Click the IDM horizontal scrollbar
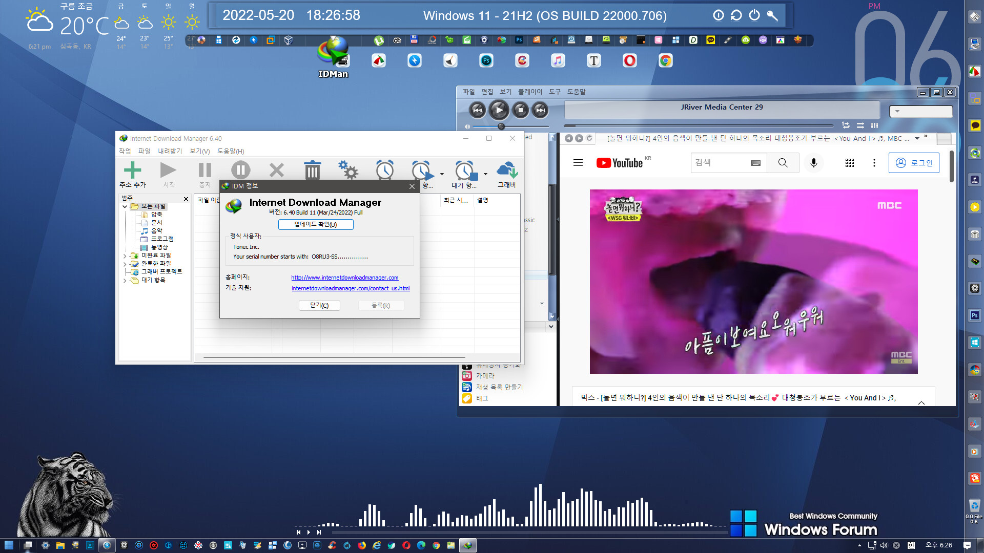 tap(334, 357)
